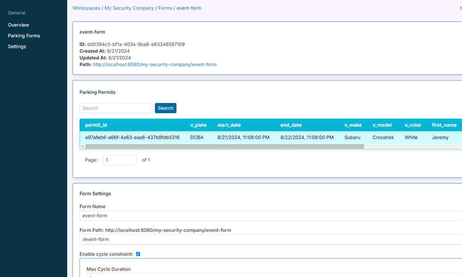Click My Security Company breadcrumb link
The height and width of the screenshot is (277, 462).
129,8
